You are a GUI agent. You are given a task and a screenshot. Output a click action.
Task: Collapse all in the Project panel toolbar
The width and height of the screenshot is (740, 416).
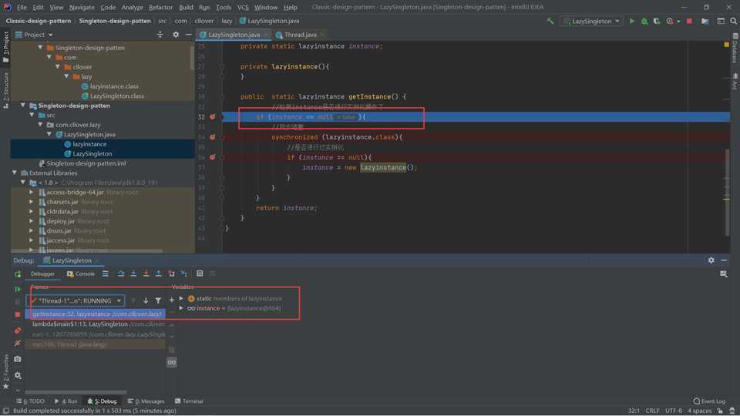pos(160,35)
